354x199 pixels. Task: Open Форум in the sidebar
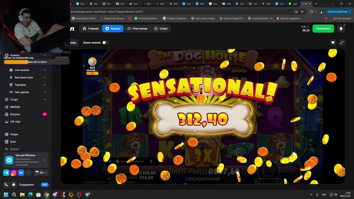14,149
